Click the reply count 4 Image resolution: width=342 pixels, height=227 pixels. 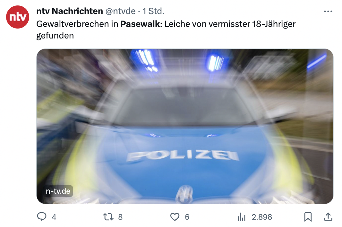54,217
